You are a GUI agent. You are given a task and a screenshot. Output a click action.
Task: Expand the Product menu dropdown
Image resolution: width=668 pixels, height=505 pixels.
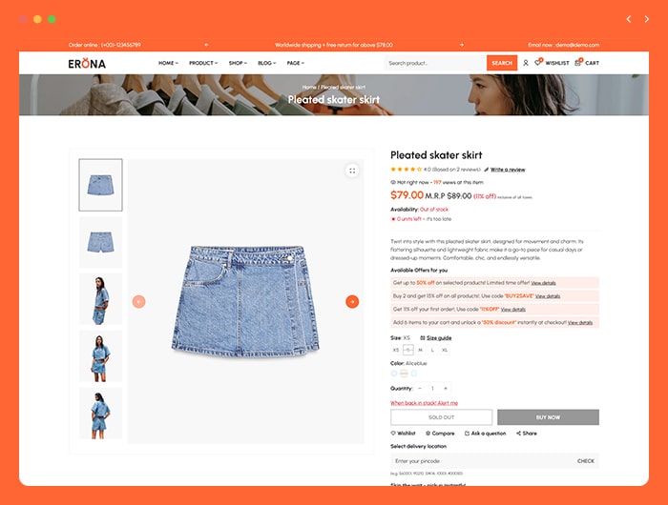click(x=203, y=63)
